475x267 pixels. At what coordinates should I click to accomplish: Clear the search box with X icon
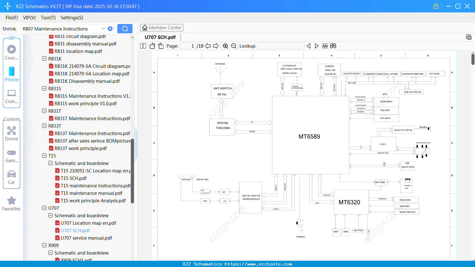click(110, 29)
